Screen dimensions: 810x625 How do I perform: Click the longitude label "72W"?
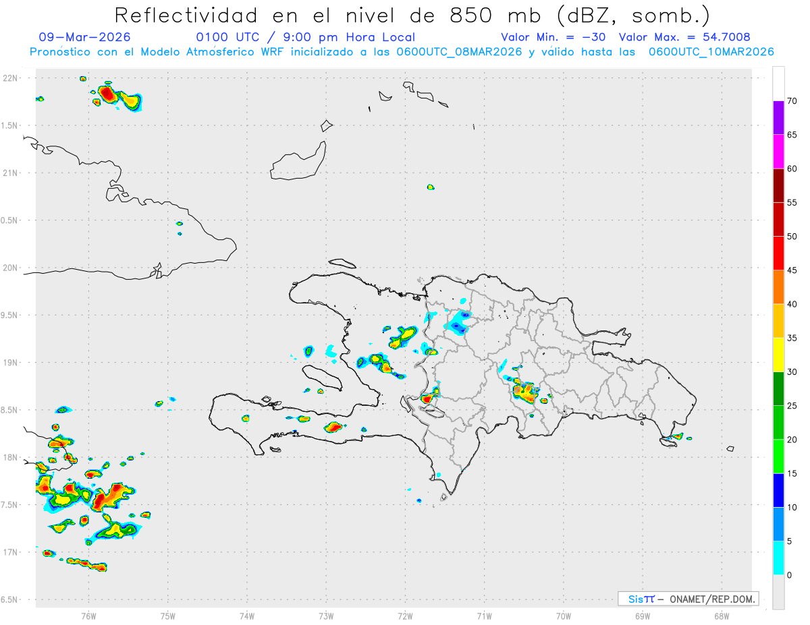405,616
